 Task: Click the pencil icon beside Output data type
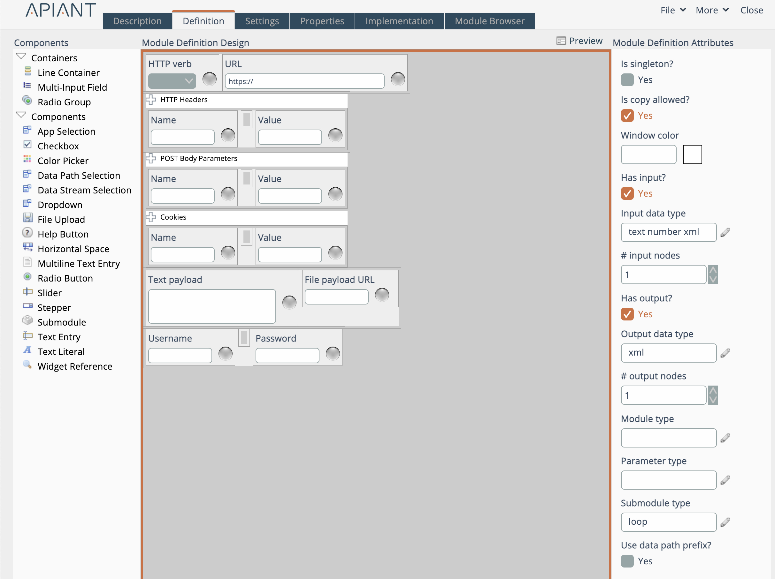click(725, 353)
